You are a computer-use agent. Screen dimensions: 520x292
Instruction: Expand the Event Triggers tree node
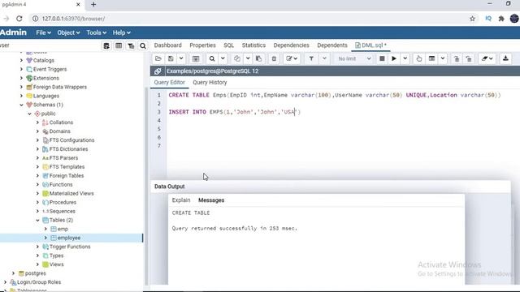pos(22,70)
